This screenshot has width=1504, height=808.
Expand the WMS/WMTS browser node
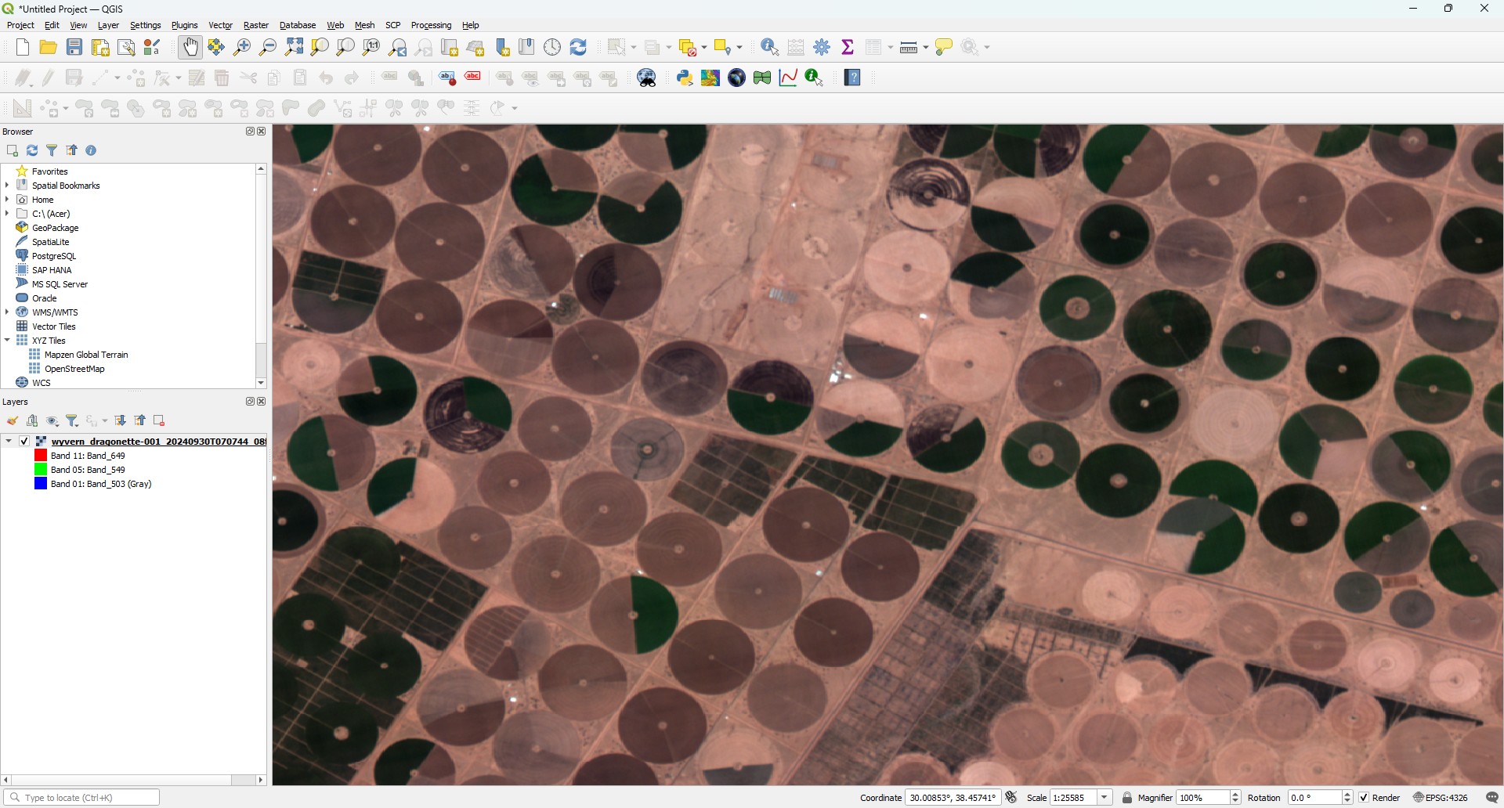coord(7,312)
